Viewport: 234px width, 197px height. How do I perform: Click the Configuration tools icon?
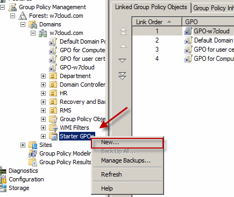pyautogui.click(x=3, y=179)
